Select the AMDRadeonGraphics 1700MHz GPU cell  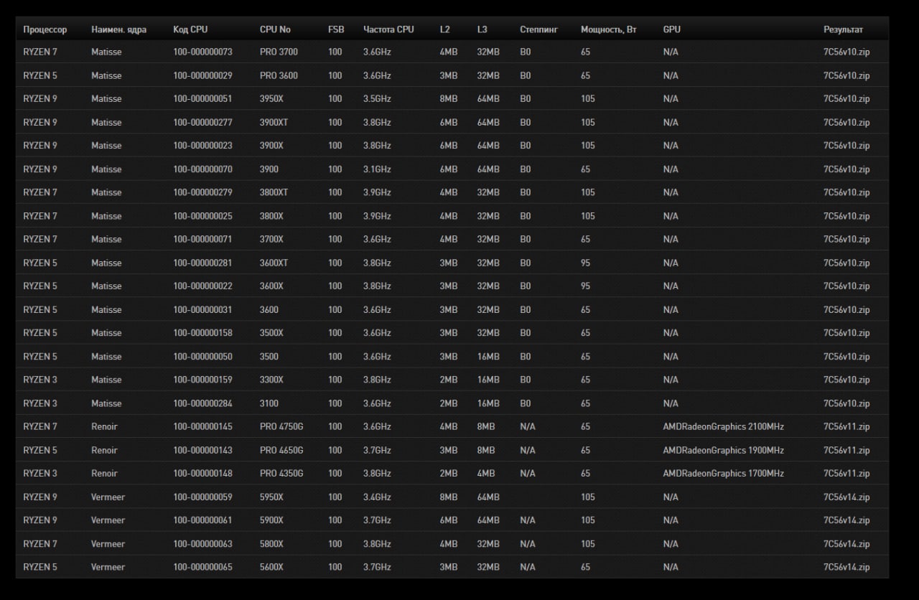tap(724, 474)
